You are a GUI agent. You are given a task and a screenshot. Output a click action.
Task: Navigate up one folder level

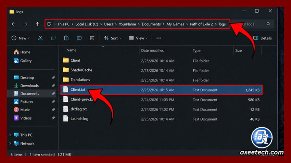37,24
